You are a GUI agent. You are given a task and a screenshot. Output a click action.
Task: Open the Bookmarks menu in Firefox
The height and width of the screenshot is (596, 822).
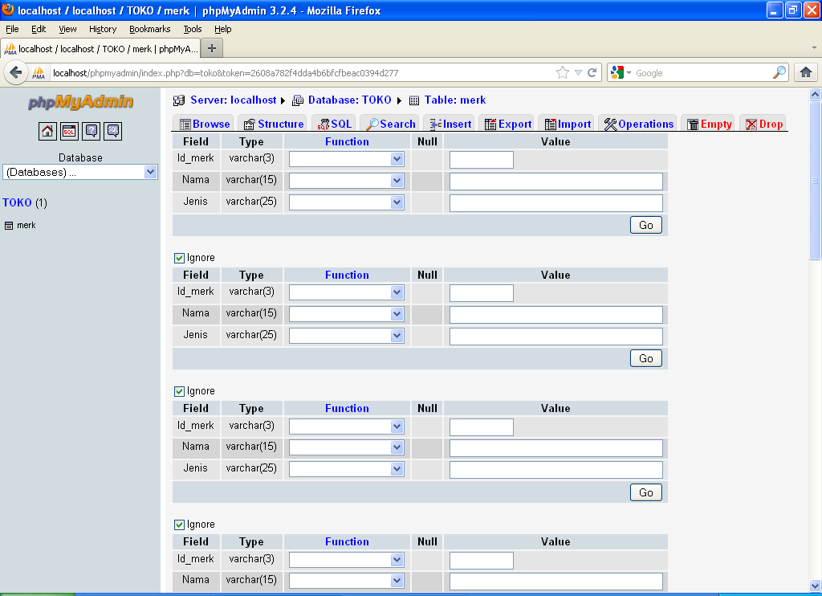[149, 29]
